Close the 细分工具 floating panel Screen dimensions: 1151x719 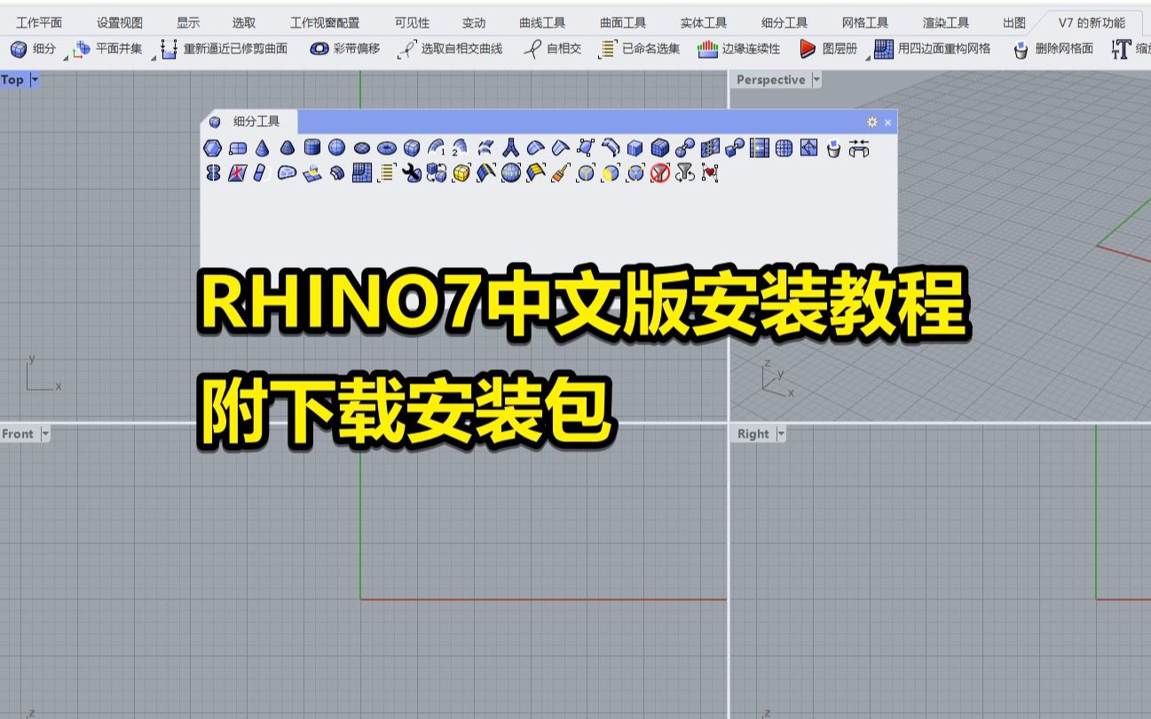point(887,122)
